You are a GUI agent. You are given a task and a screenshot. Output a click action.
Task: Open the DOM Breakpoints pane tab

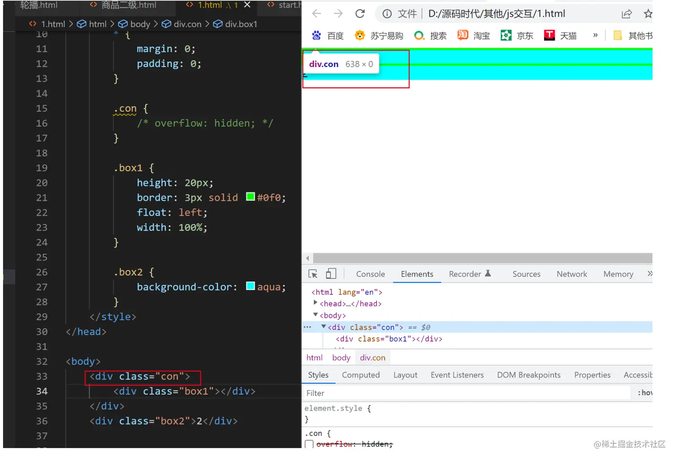pos(529,375)
